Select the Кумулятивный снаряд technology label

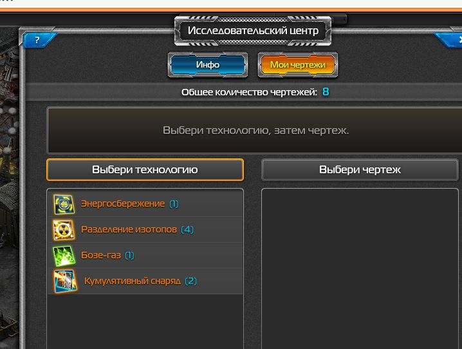(133, 281)
